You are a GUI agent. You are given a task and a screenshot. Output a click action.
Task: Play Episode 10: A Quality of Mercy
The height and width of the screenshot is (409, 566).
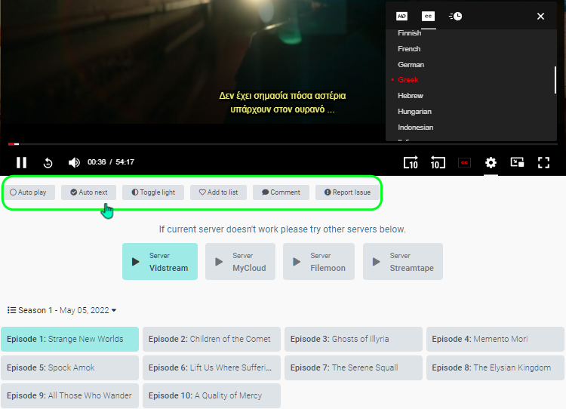pyautogui.click(x=211, y=395)
